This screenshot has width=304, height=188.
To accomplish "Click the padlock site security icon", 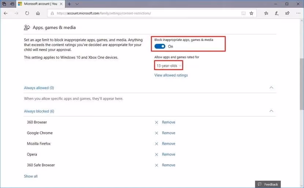I will point(52,14).
